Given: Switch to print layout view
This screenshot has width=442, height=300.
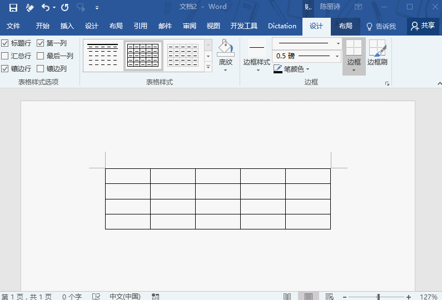Looking at the screenshot, I should 309,296.
